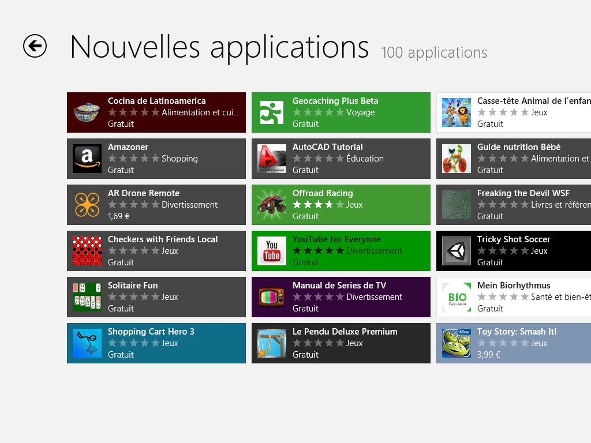Click Freaking the Devil WSF title
This screenshot has height=443, width=591.
(x=523, y=193)
